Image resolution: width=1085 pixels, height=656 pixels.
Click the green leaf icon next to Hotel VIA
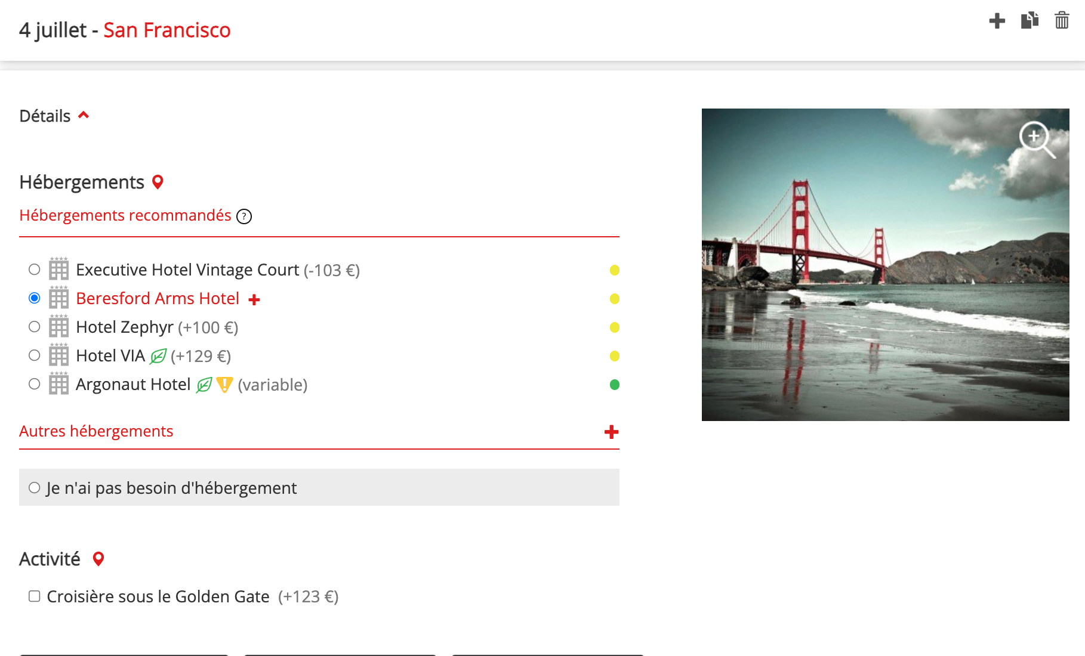[158, 357]
